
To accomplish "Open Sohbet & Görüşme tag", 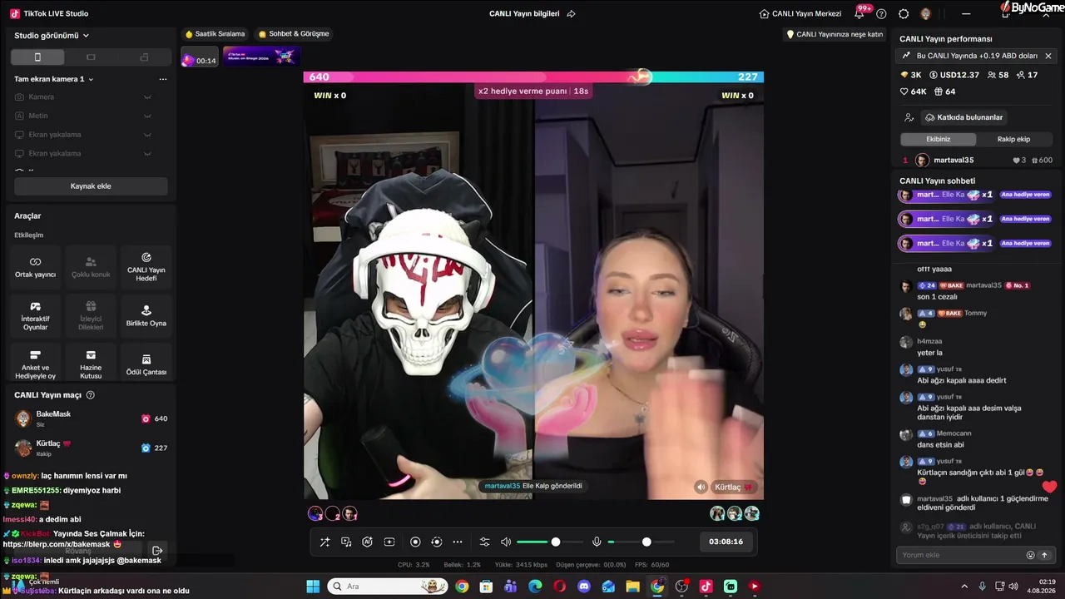I will click(x=294, y=34).
